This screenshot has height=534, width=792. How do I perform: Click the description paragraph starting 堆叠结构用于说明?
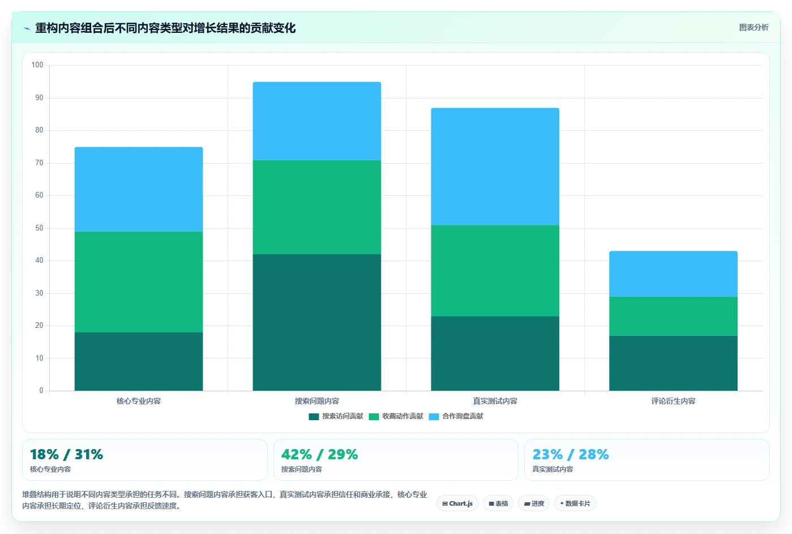tap(225, 500)
